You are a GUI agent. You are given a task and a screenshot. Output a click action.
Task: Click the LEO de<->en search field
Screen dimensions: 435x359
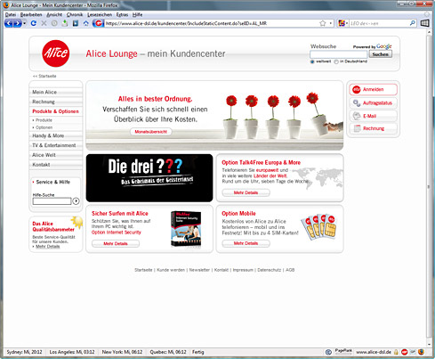pyautogui.click(x=379, y=23)
